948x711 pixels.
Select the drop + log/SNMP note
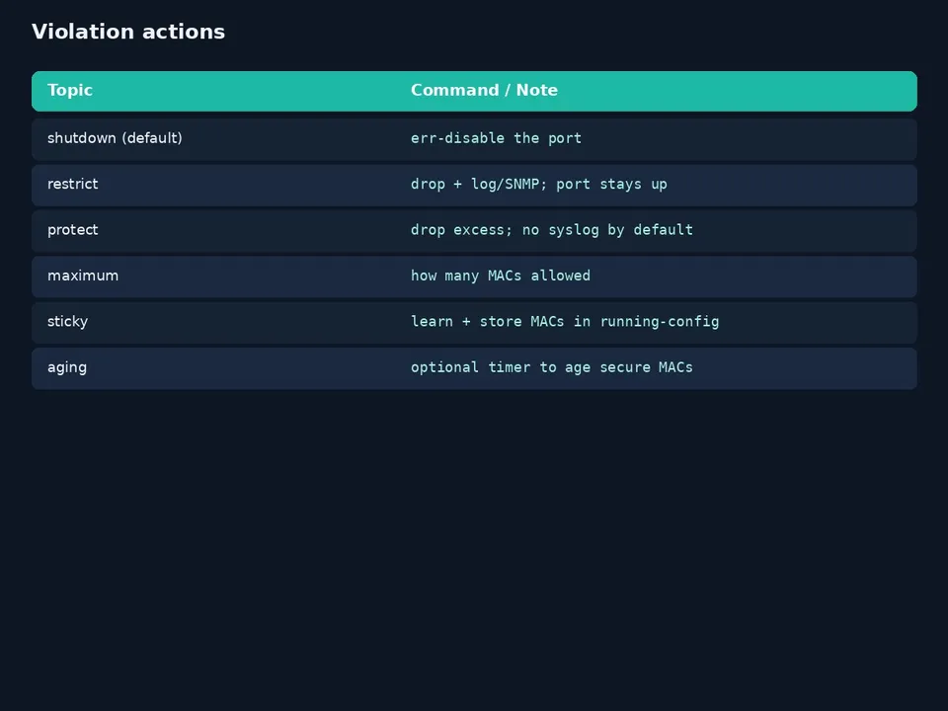(x=539, y=185)
